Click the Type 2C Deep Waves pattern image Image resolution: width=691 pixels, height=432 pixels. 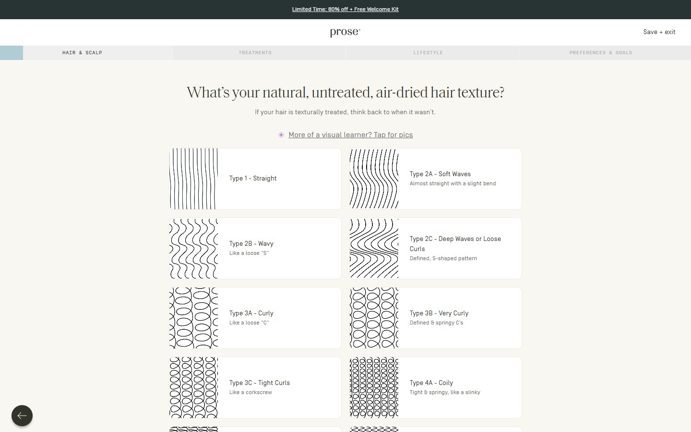coord(374,249)
